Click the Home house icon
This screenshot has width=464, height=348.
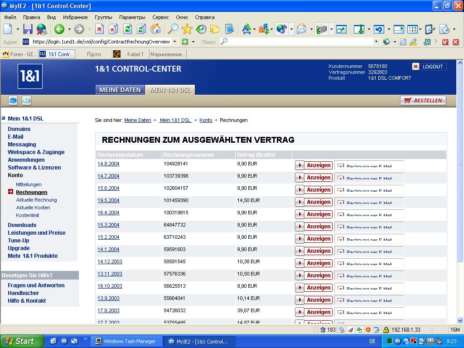[x=155, y=29]
